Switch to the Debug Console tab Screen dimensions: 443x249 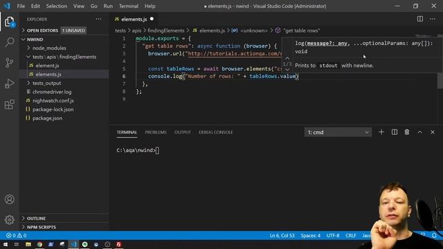[215, 132]
